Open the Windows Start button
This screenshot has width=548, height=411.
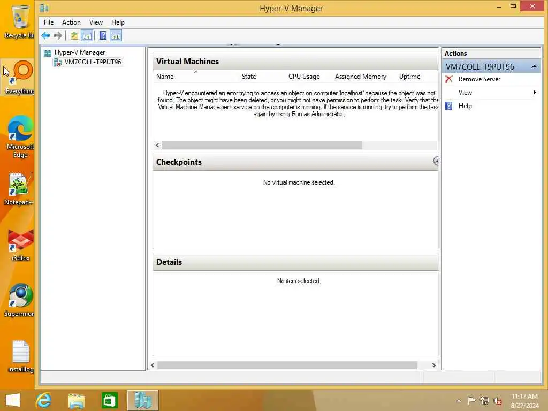(13, 400)
